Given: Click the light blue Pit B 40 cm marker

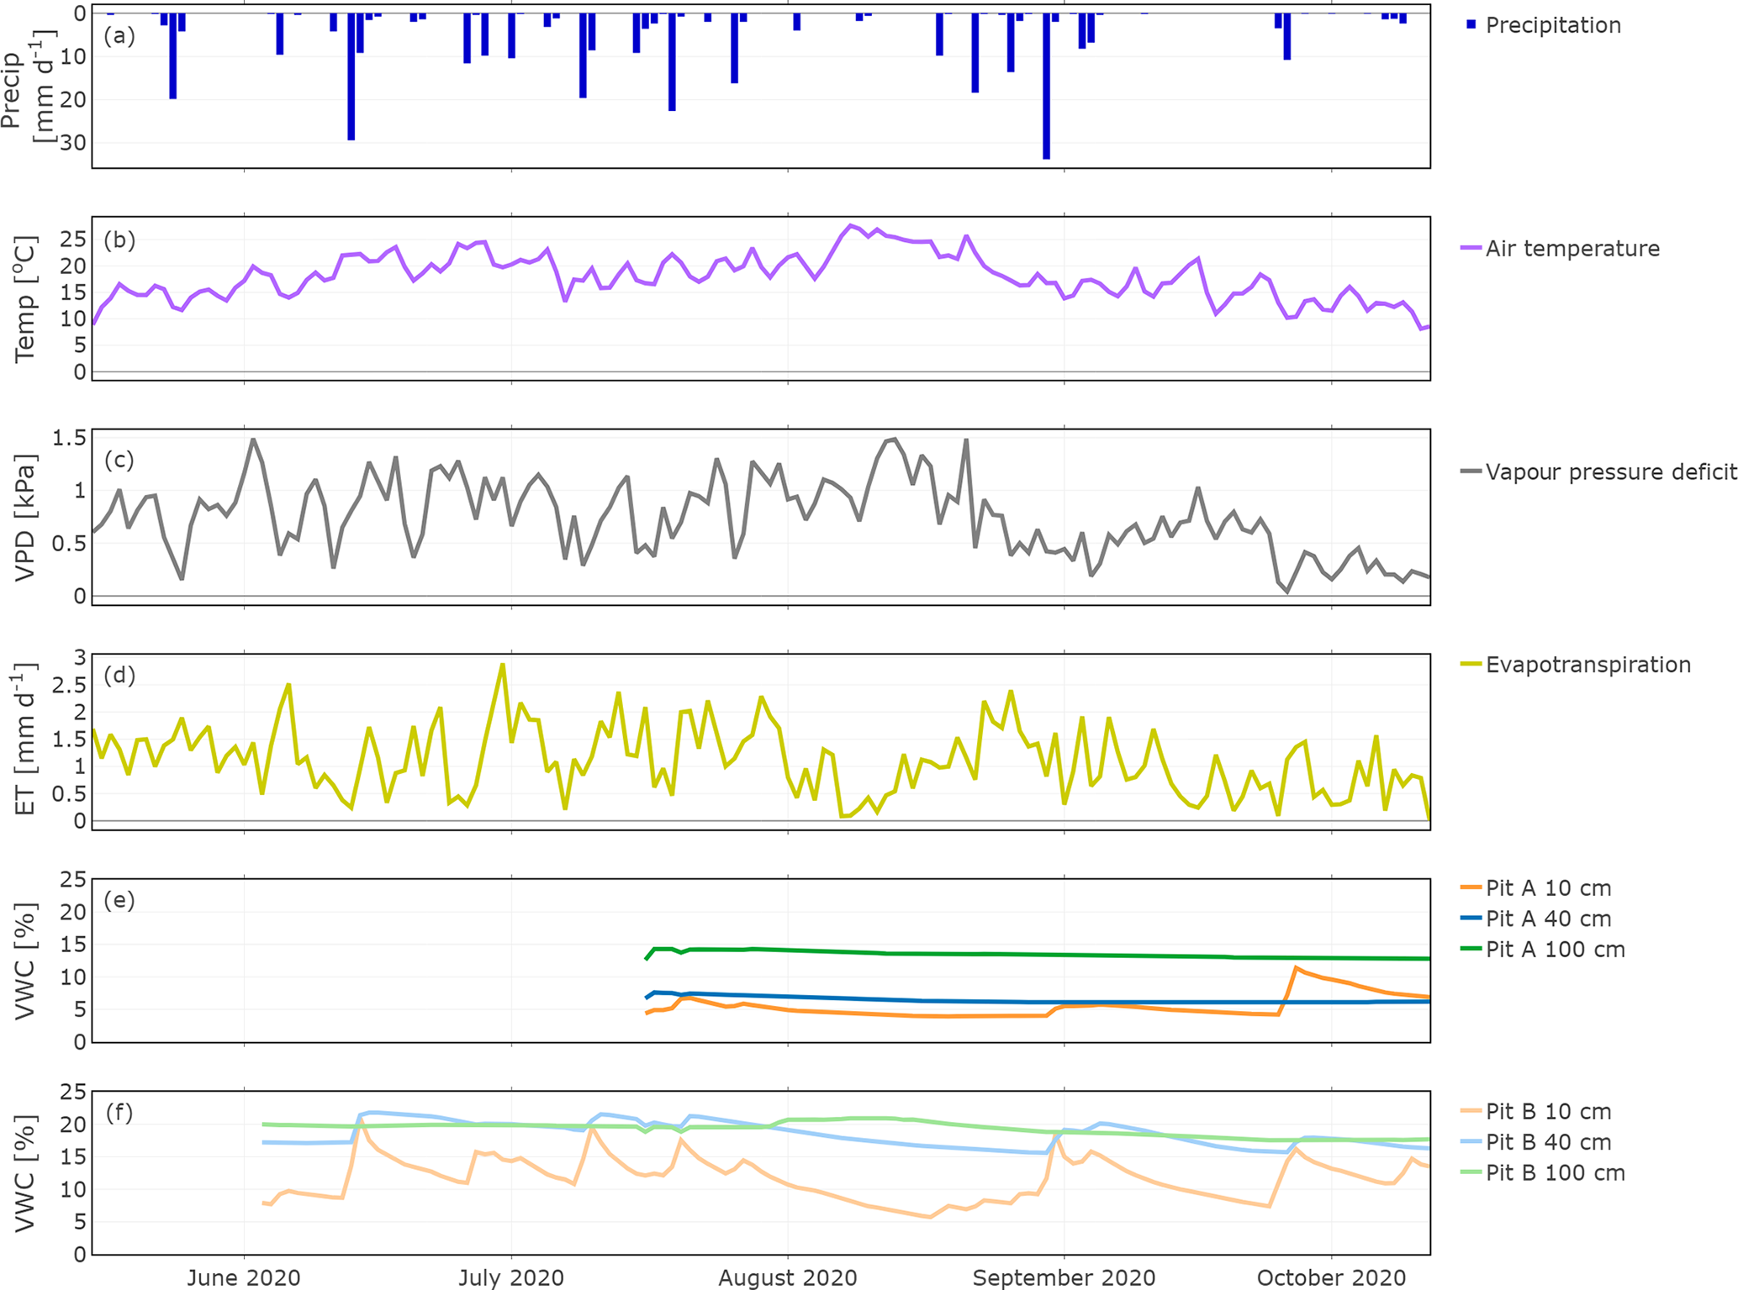Looking at the screenshot, I should pyautogui.click(x=1471, y=1141).
